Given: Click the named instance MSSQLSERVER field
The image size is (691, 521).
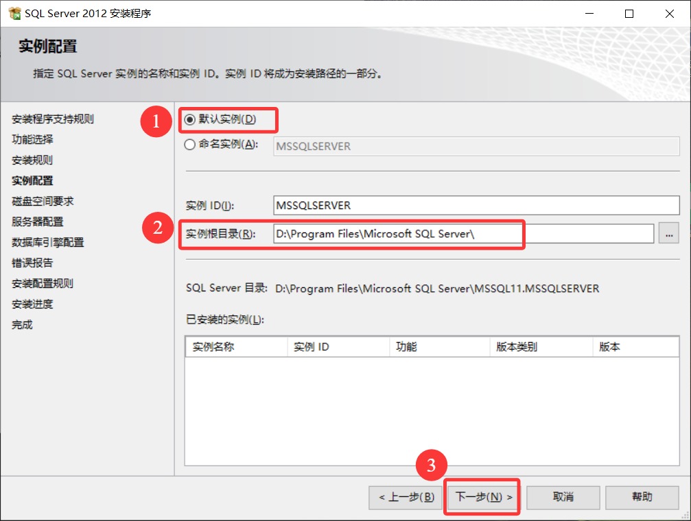Looking at the screenshot, I should 476,146.
